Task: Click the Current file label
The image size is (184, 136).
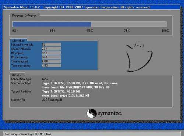Action: point(18,100)
